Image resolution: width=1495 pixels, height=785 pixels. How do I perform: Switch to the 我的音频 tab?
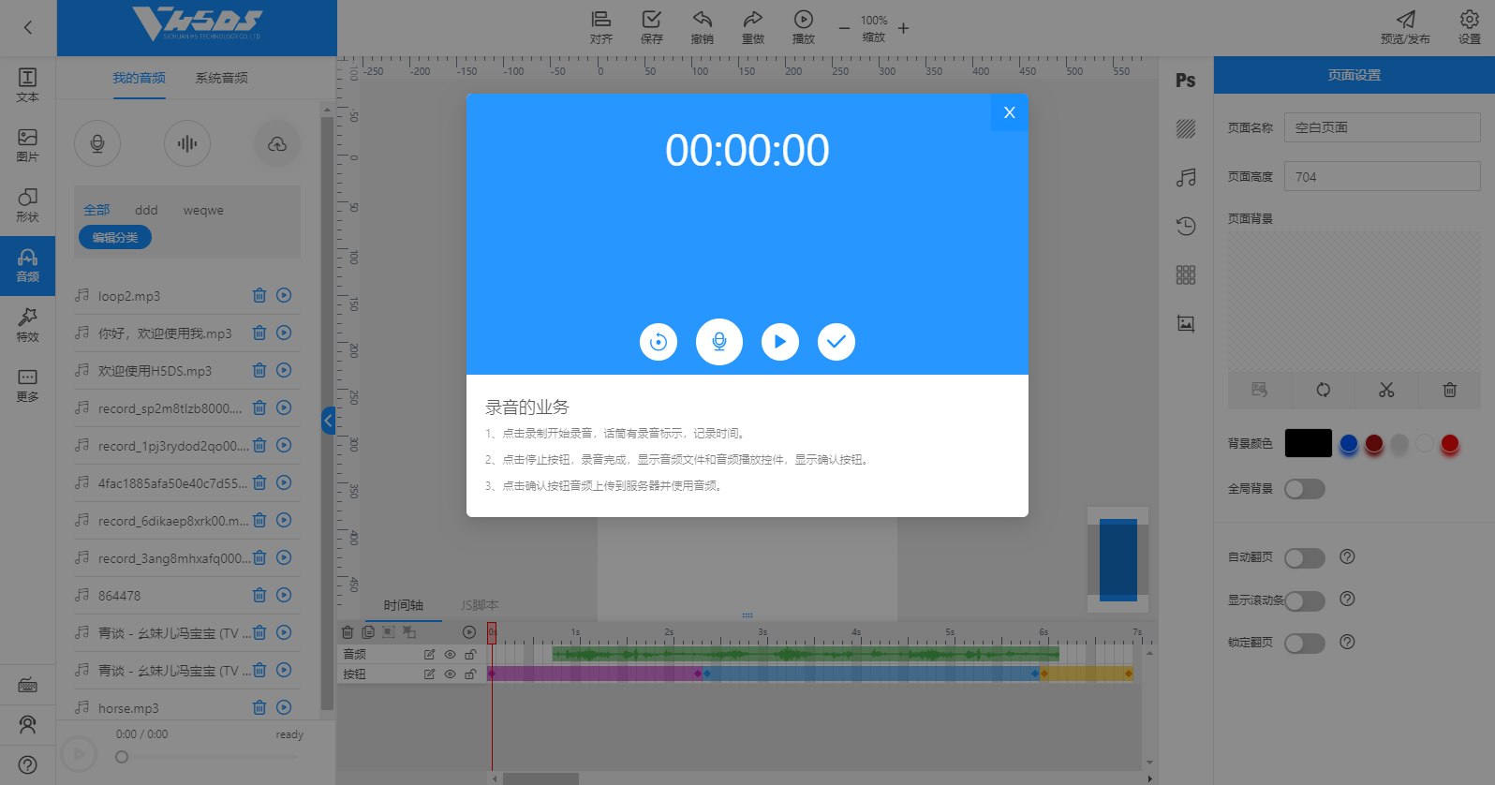pos(139,78)
